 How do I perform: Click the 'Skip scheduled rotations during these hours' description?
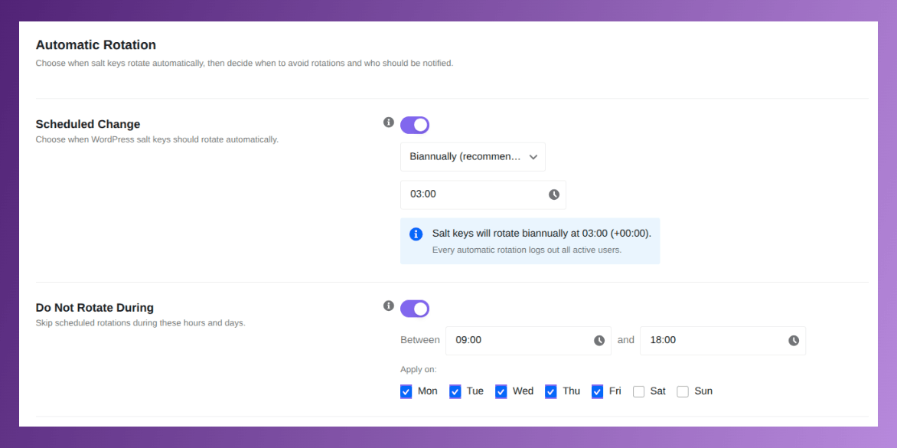click(140, 323)
